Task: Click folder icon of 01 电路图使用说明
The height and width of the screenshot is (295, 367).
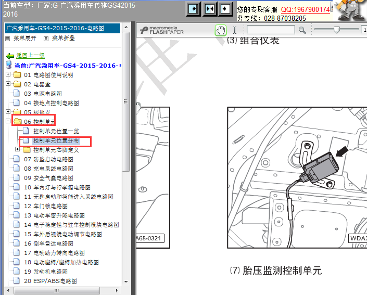Action: click(x=17, y=74)
